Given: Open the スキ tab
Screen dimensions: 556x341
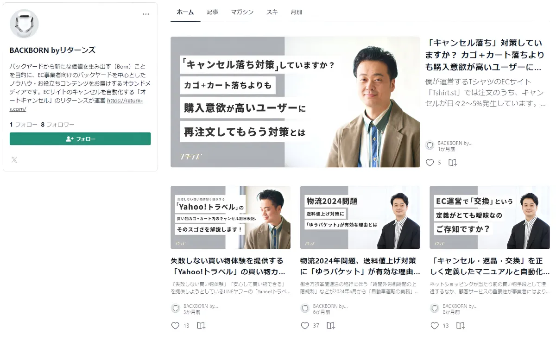Looking at the screenshot, I should tap(272, 12).
